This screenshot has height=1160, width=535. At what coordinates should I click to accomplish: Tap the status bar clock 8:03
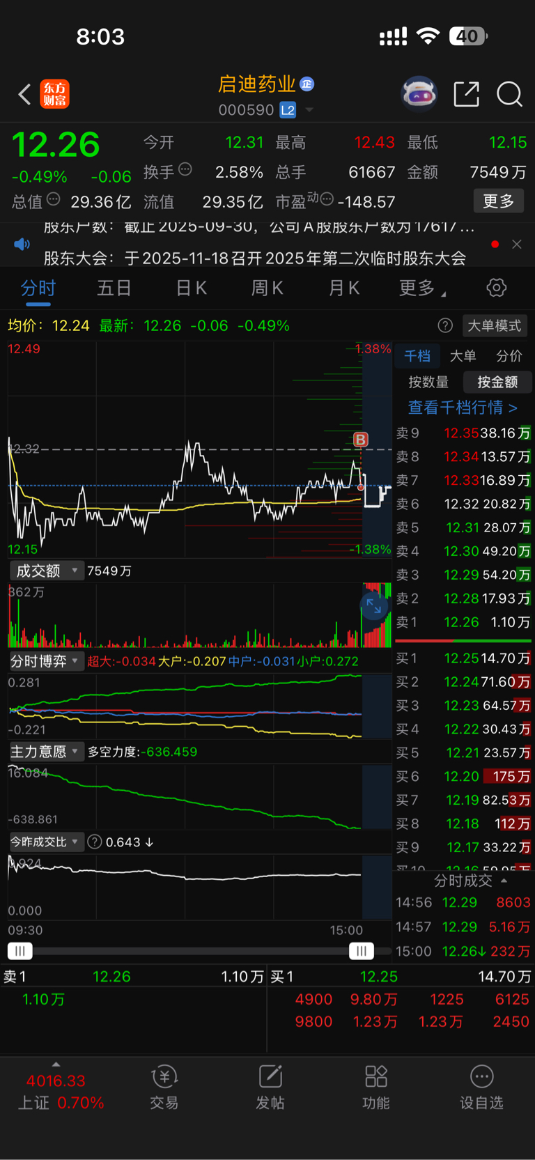[100, 36]
